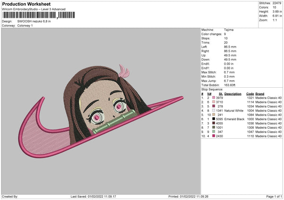The width and height of the screenshot is (284, 200).
Task: Click the 'Brand' column header
Action: click(x=260, y=94)
